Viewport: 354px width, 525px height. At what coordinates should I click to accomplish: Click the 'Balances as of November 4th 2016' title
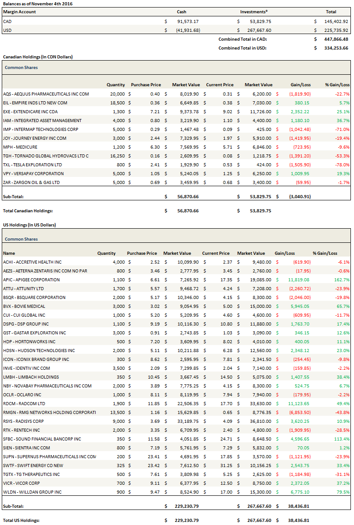point(38,4)
